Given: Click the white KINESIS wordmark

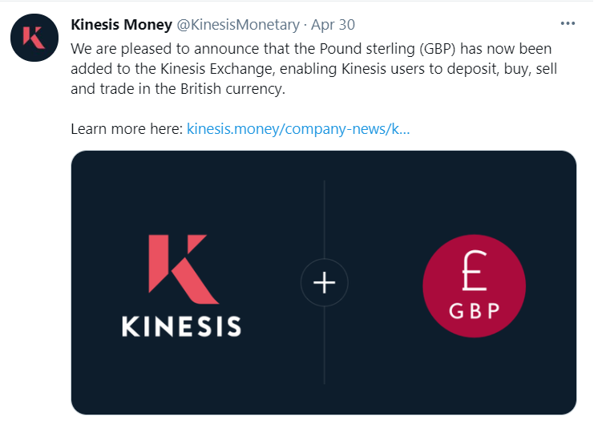Looking at the screenshot, I should point(181,326).
